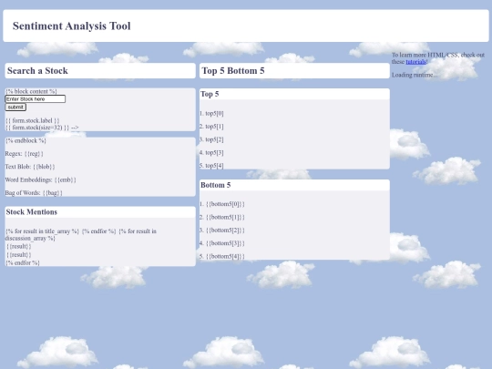The height and width of the screenshot is (369, 492).
Task: Select list item {{bottom5[0]}}
Action: [x=222, y=204]
